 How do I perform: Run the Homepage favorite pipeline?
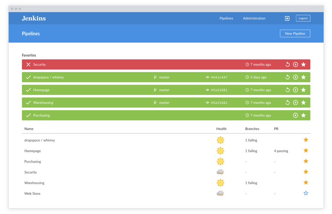[295, 90]
